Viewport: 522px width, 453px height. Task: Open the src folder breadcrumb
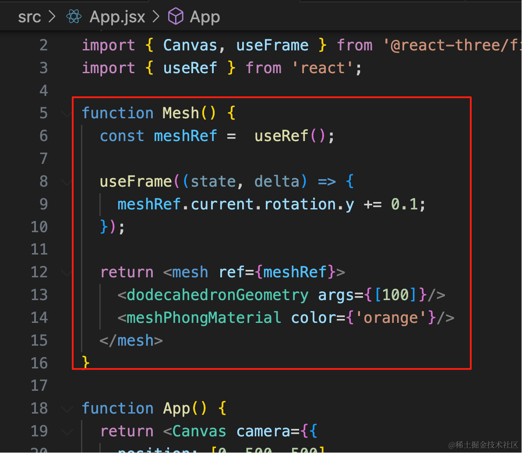point(29,17)
